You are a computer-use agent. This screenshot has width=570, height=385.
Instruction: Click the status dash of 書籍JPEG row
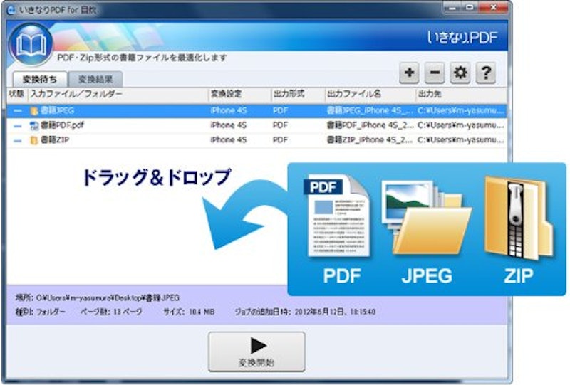17,110
